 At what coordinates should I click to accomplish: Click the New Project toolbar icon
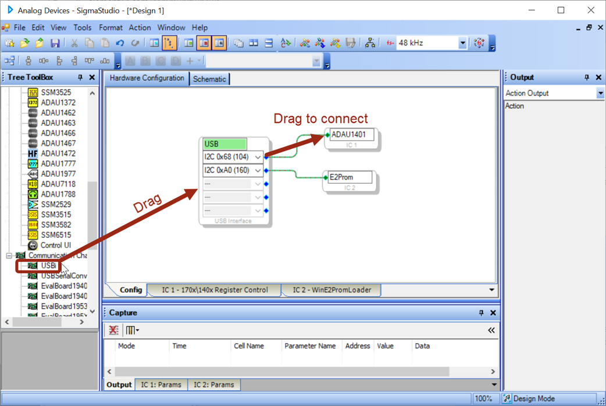10,43
